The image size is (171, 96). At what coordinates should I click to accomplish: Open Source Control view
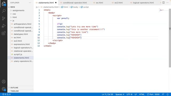(4, 18)
